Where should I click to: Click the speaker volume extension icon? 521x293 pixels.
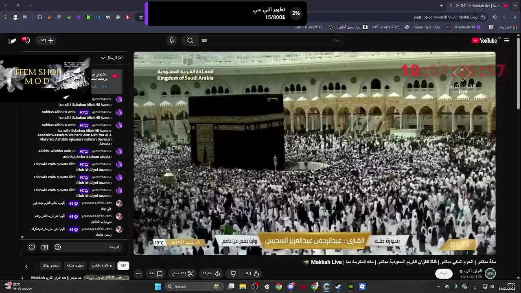click(x=108, y=17)
